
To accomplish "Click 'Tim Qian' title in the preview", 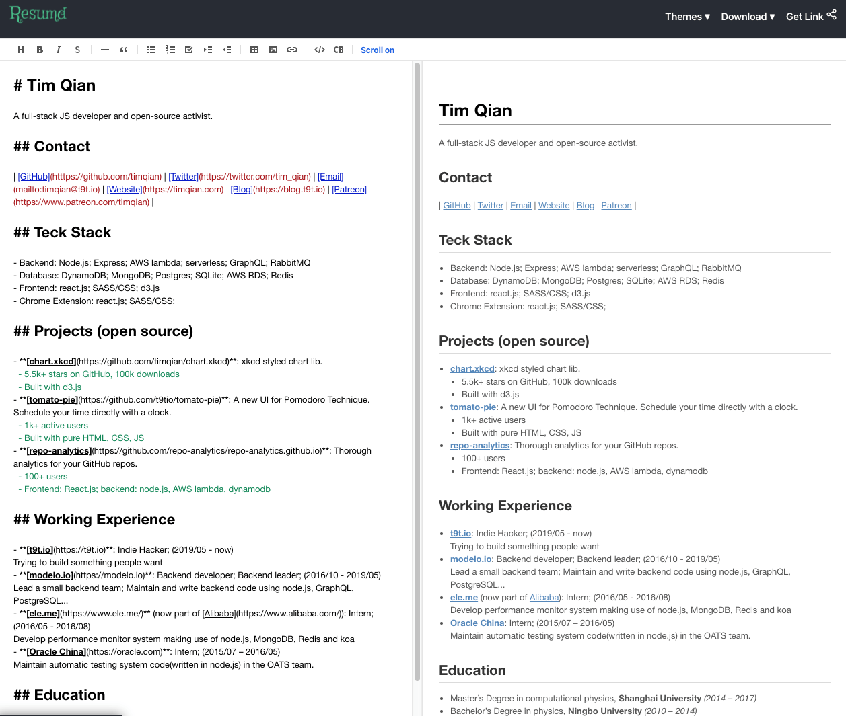I will click(475, 111).
